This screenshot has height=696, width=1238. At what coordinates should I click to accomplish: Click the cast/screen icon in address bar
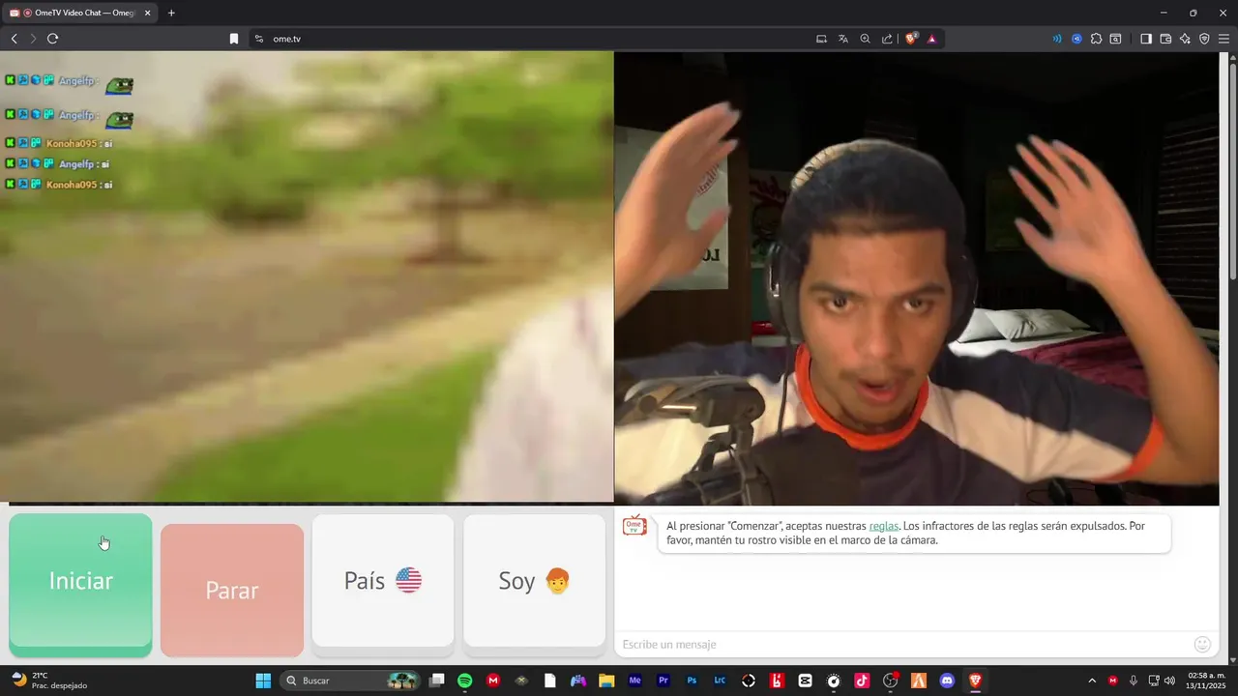click(x=821, y=39)
